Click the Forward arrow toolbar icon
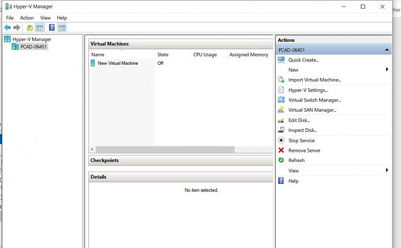The height and width of the screenshot is (248, 401). click(x=17, y=28)
